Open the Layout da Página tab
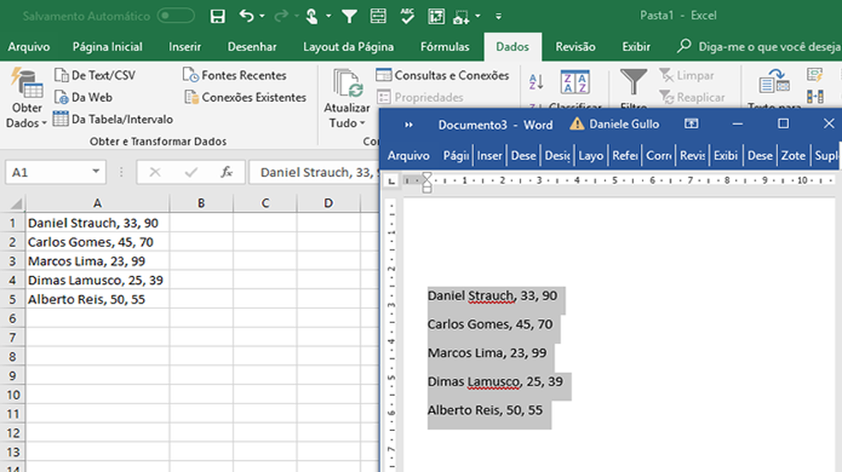This screenshot has height=472, width=842. (x=348, y=47)
